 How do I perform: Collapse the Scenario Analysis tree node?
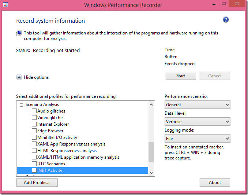point(21,105)
